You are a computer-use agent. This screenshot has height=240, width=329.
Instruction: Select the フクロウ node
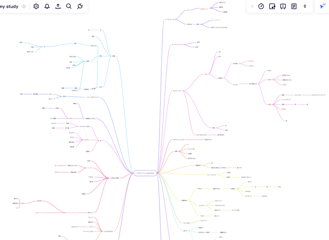53,123
